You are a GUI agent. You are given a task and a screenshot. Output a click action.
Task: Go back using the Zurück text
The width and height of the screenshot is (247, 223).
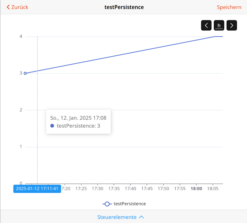pos(20,7)
